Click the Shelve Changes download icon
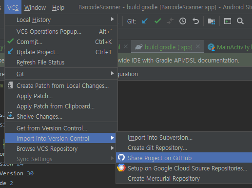Screen dimensions: 252x188 click(x=10, y=116)
